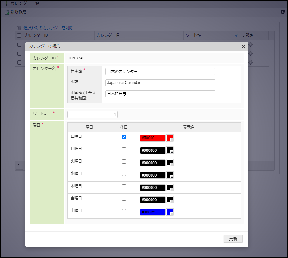
Task: Expand the Tuesday color picker
Action: coord(170,163)
